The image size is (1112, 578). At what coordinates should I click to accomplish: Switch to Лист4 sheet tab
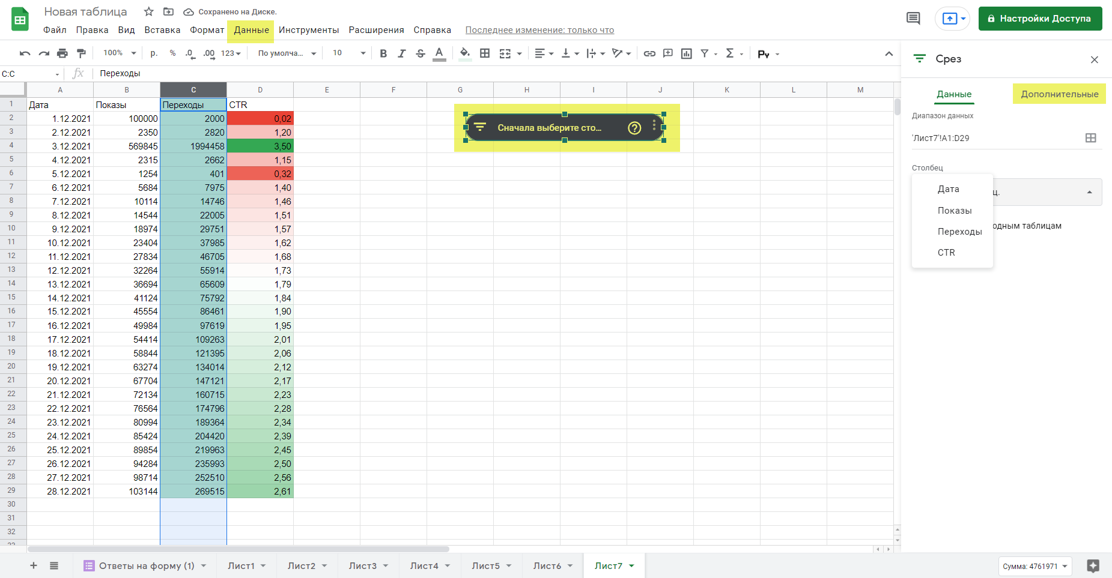(x=424, y=565)
